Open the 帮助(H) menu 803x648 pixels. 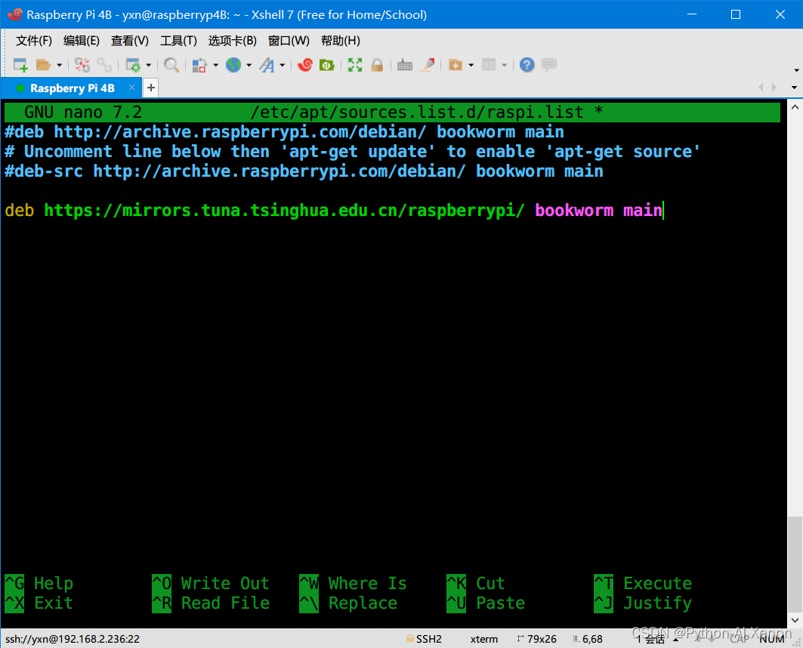coord(341,41)
